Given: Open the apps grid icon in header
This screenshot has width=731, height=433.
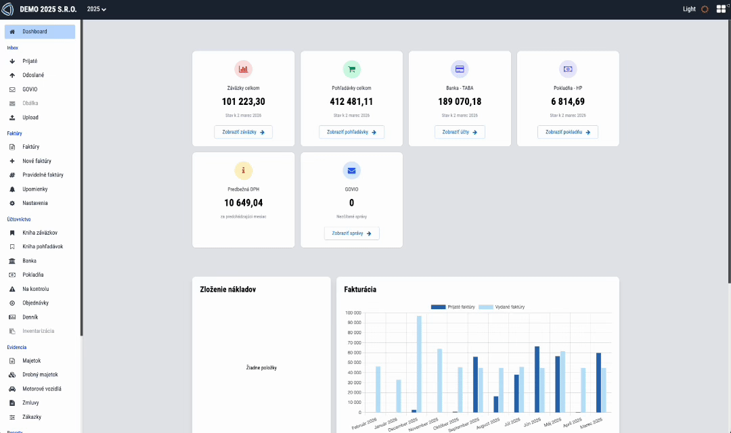Looking at the screenshot, I should [x=722, y=9].
